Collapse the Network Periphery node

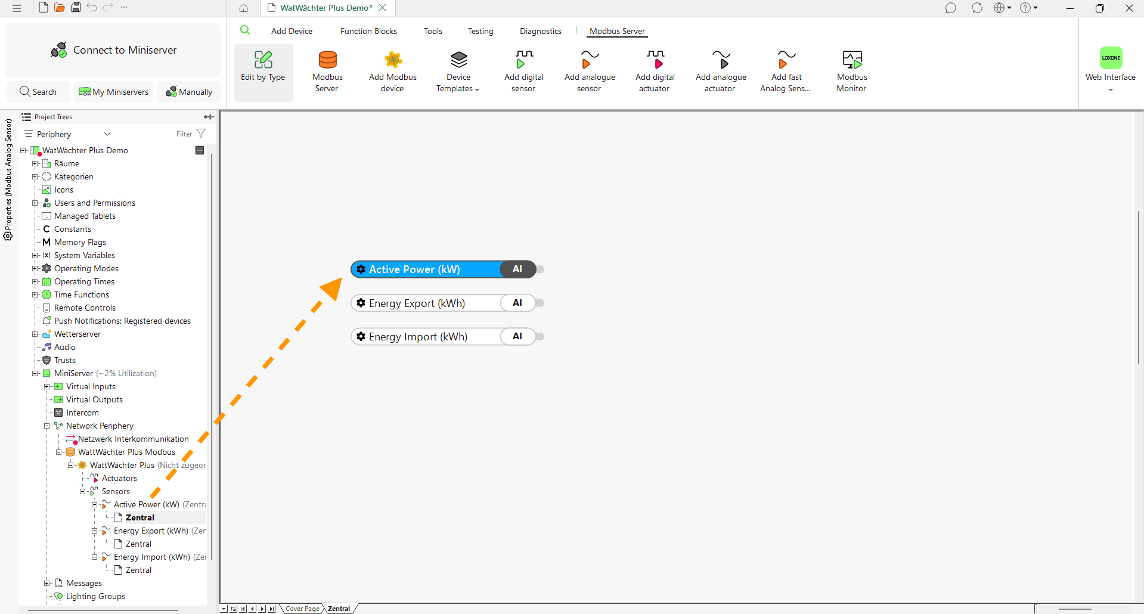(x=46, y=426)
